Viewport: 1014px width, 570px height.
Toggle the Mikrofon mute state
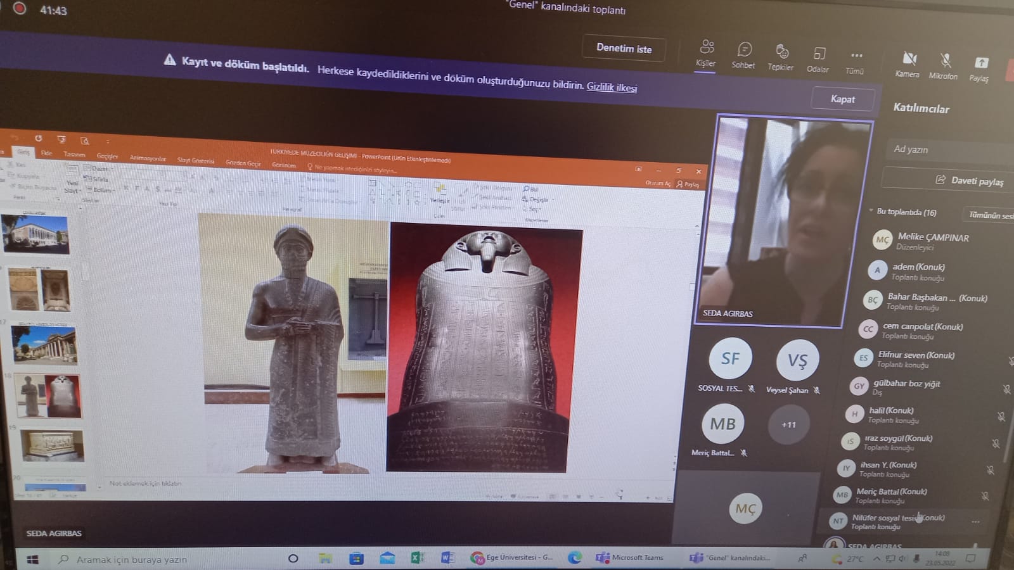pyautogui.click(x=944, y=66)
